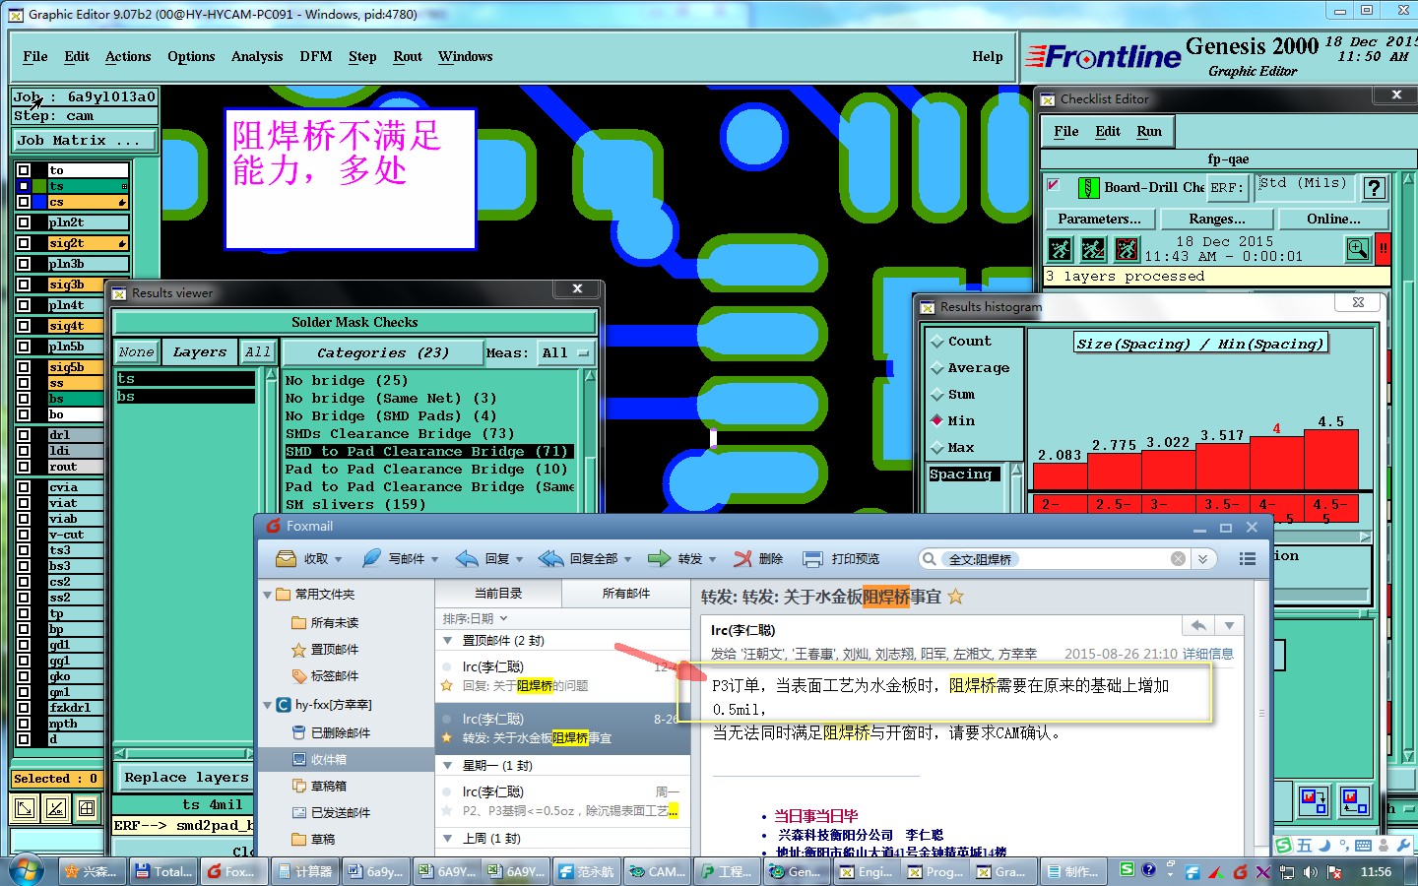
Task: Click the angle measurement tool icon
Action: click(x=56, y=808)
